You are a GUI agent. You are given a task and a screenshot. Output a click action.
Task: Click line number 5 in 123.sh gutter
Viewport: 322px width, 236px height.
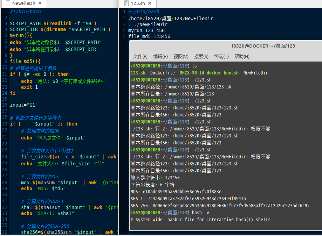pyautogui.click(x=124, y=36)
